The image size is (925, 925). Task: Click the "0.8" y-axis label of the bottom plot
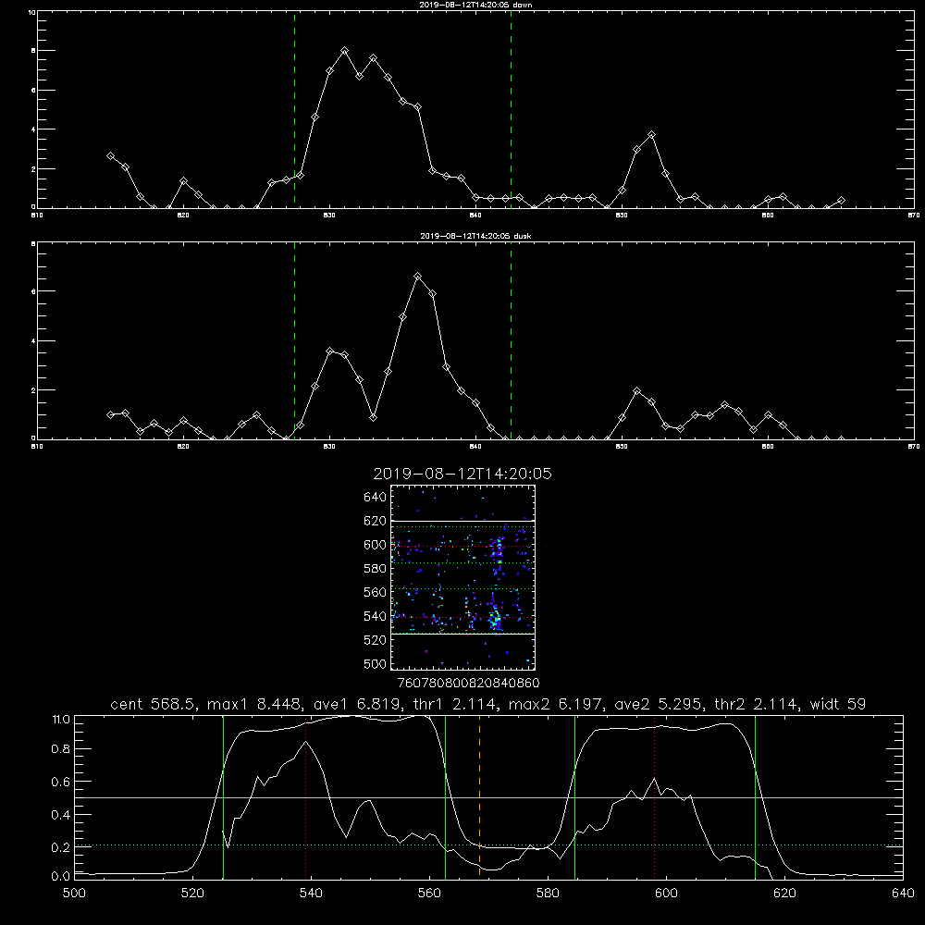(x=61, y=749)
